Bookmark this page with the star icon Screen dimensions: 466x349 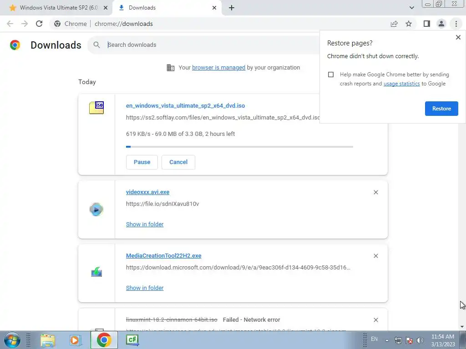[409, 24]
